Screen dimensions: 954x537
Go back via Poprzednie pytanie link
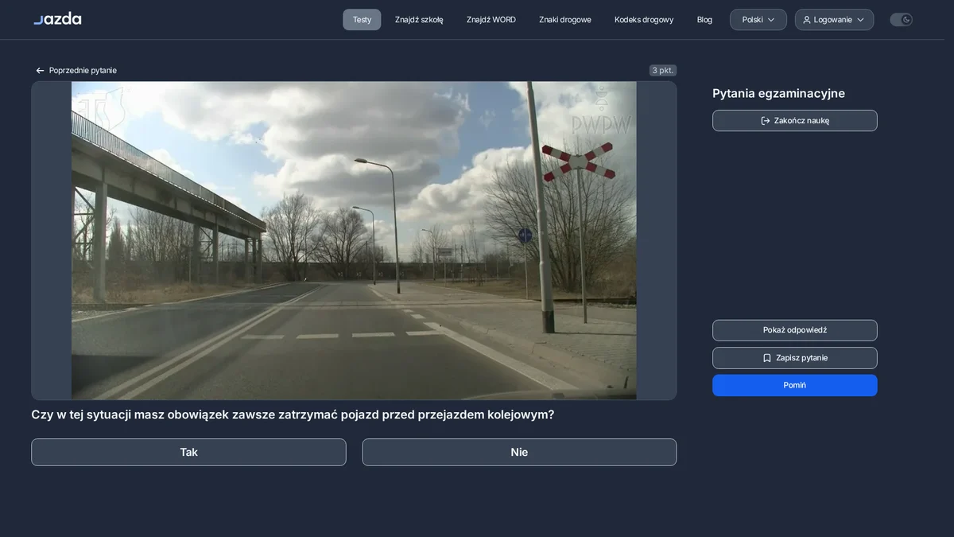click(x=76, y=71)
